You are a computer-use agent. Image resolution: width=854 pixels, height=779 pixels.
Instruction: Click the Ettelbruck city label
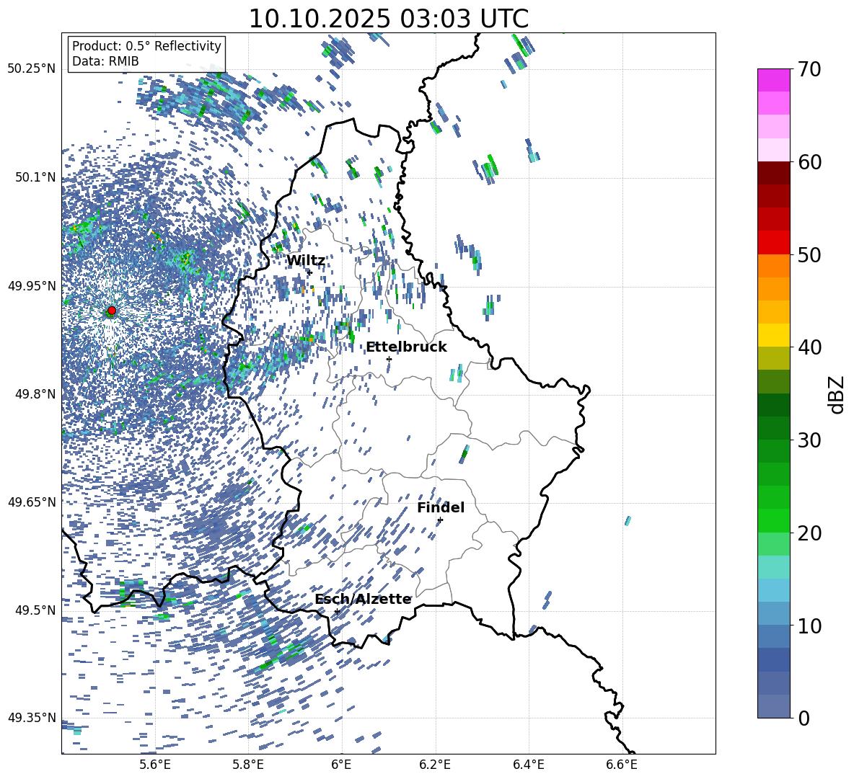point(406,347)
